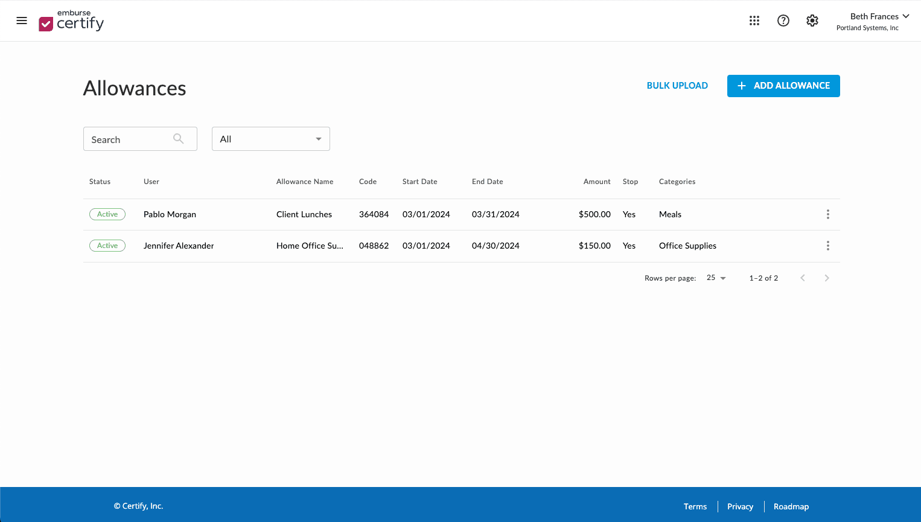Focus the Search input field
The image size is (921, 522).
point(130,139)
